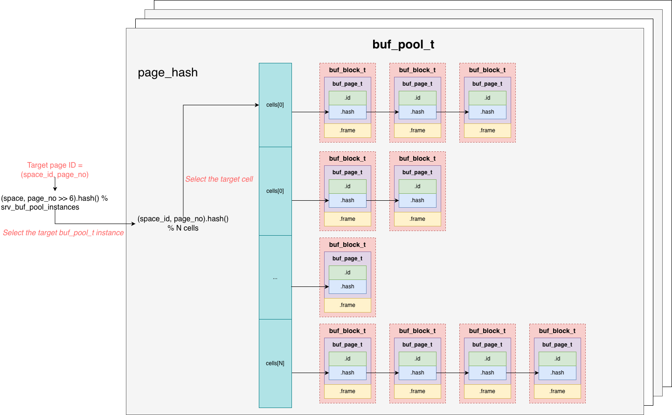Click .hash in fourth block of cells[N] row

point(557,373)
